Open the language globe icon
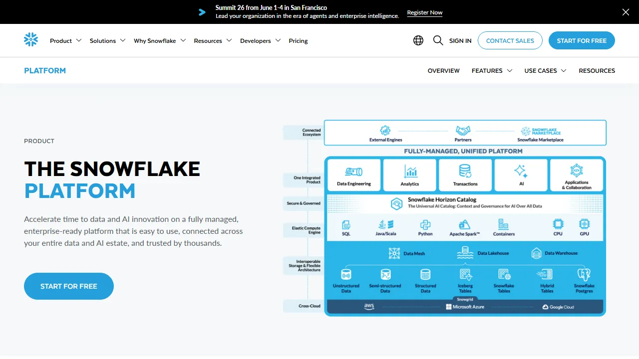Screen dimensions: 639x359 click(x=418, y=40)
